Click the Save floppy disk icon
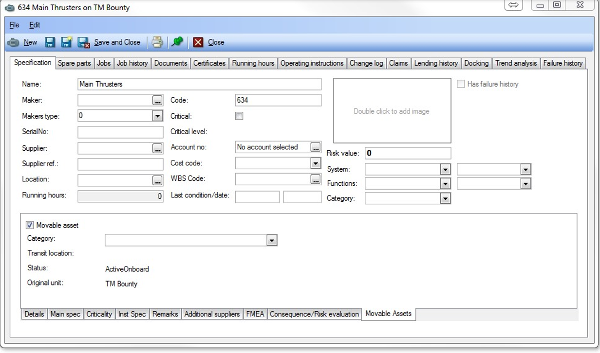The width and height of the screenshot is (600, 353). click(50, 42)
